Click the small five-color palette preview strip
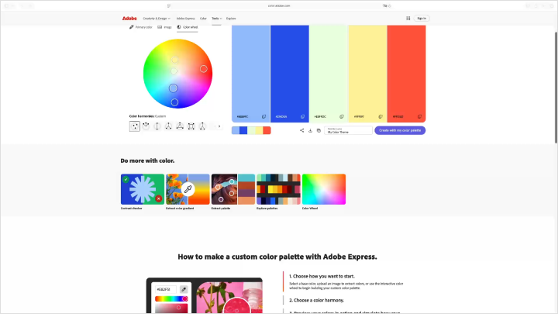The height and width of the screenshot is (314, 558). pyautogui.click(x=251, y=130)
